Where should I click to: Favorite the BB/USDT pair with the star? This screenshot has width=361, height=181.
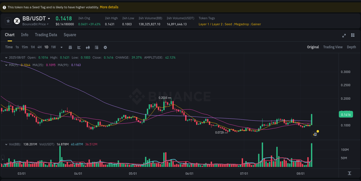click(x=8, y=21)
